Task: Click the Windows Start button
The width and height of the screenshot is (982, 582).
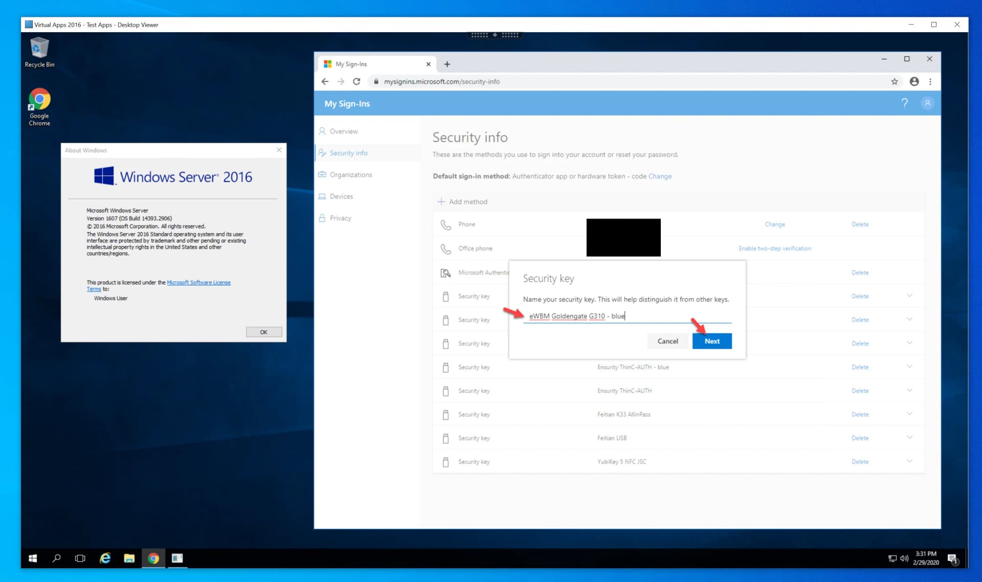Action: click(33, 558)
